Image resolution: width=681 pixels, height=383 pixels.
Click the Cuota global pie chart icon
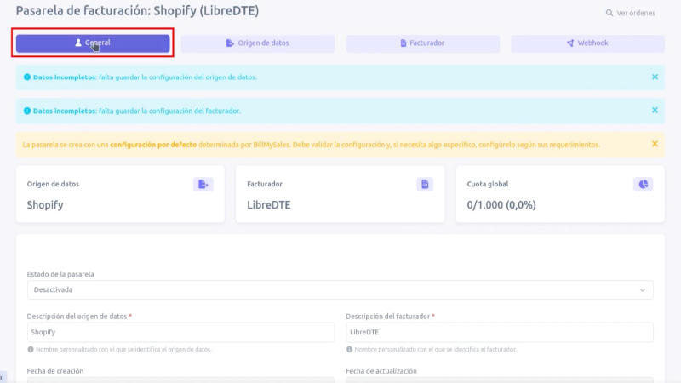point(644,184)
